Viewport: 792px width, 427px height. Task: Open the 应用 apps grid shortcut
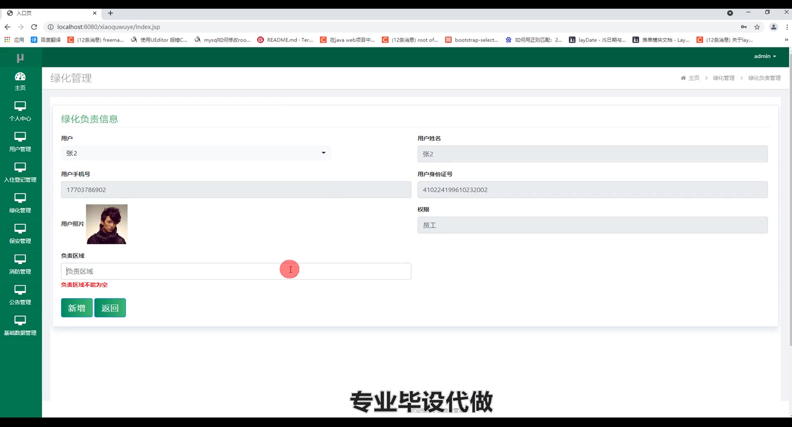click(x=14, y=40)
